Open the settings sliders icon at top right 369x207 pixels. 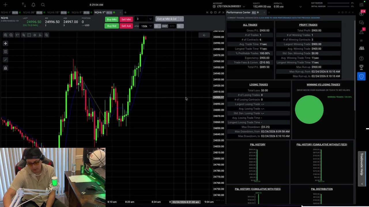click(x=362, y=5)
